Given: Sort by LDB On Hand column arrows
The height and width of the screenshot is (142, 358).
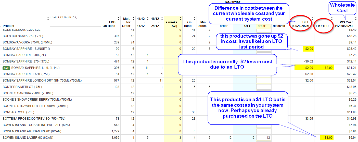Looking at the screenshot, I should coord(118,19).
